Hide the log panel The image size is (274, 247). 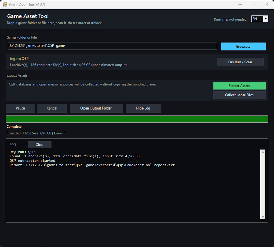click(x=143, y=108)
